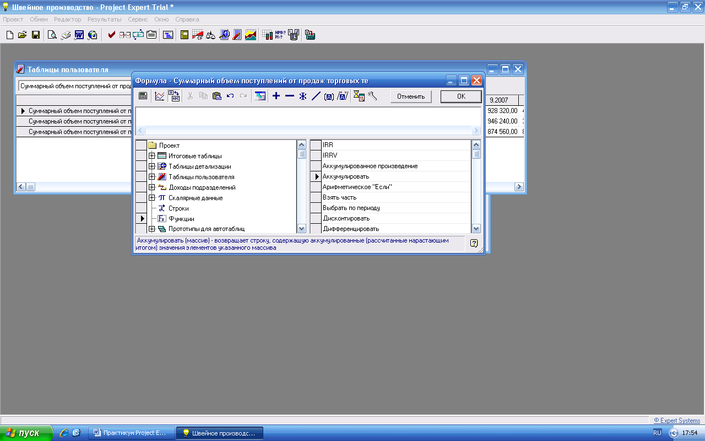Select Швейное производс... taskbar button
The width and height of the screenshot is (705, 441).
(220, 433)
